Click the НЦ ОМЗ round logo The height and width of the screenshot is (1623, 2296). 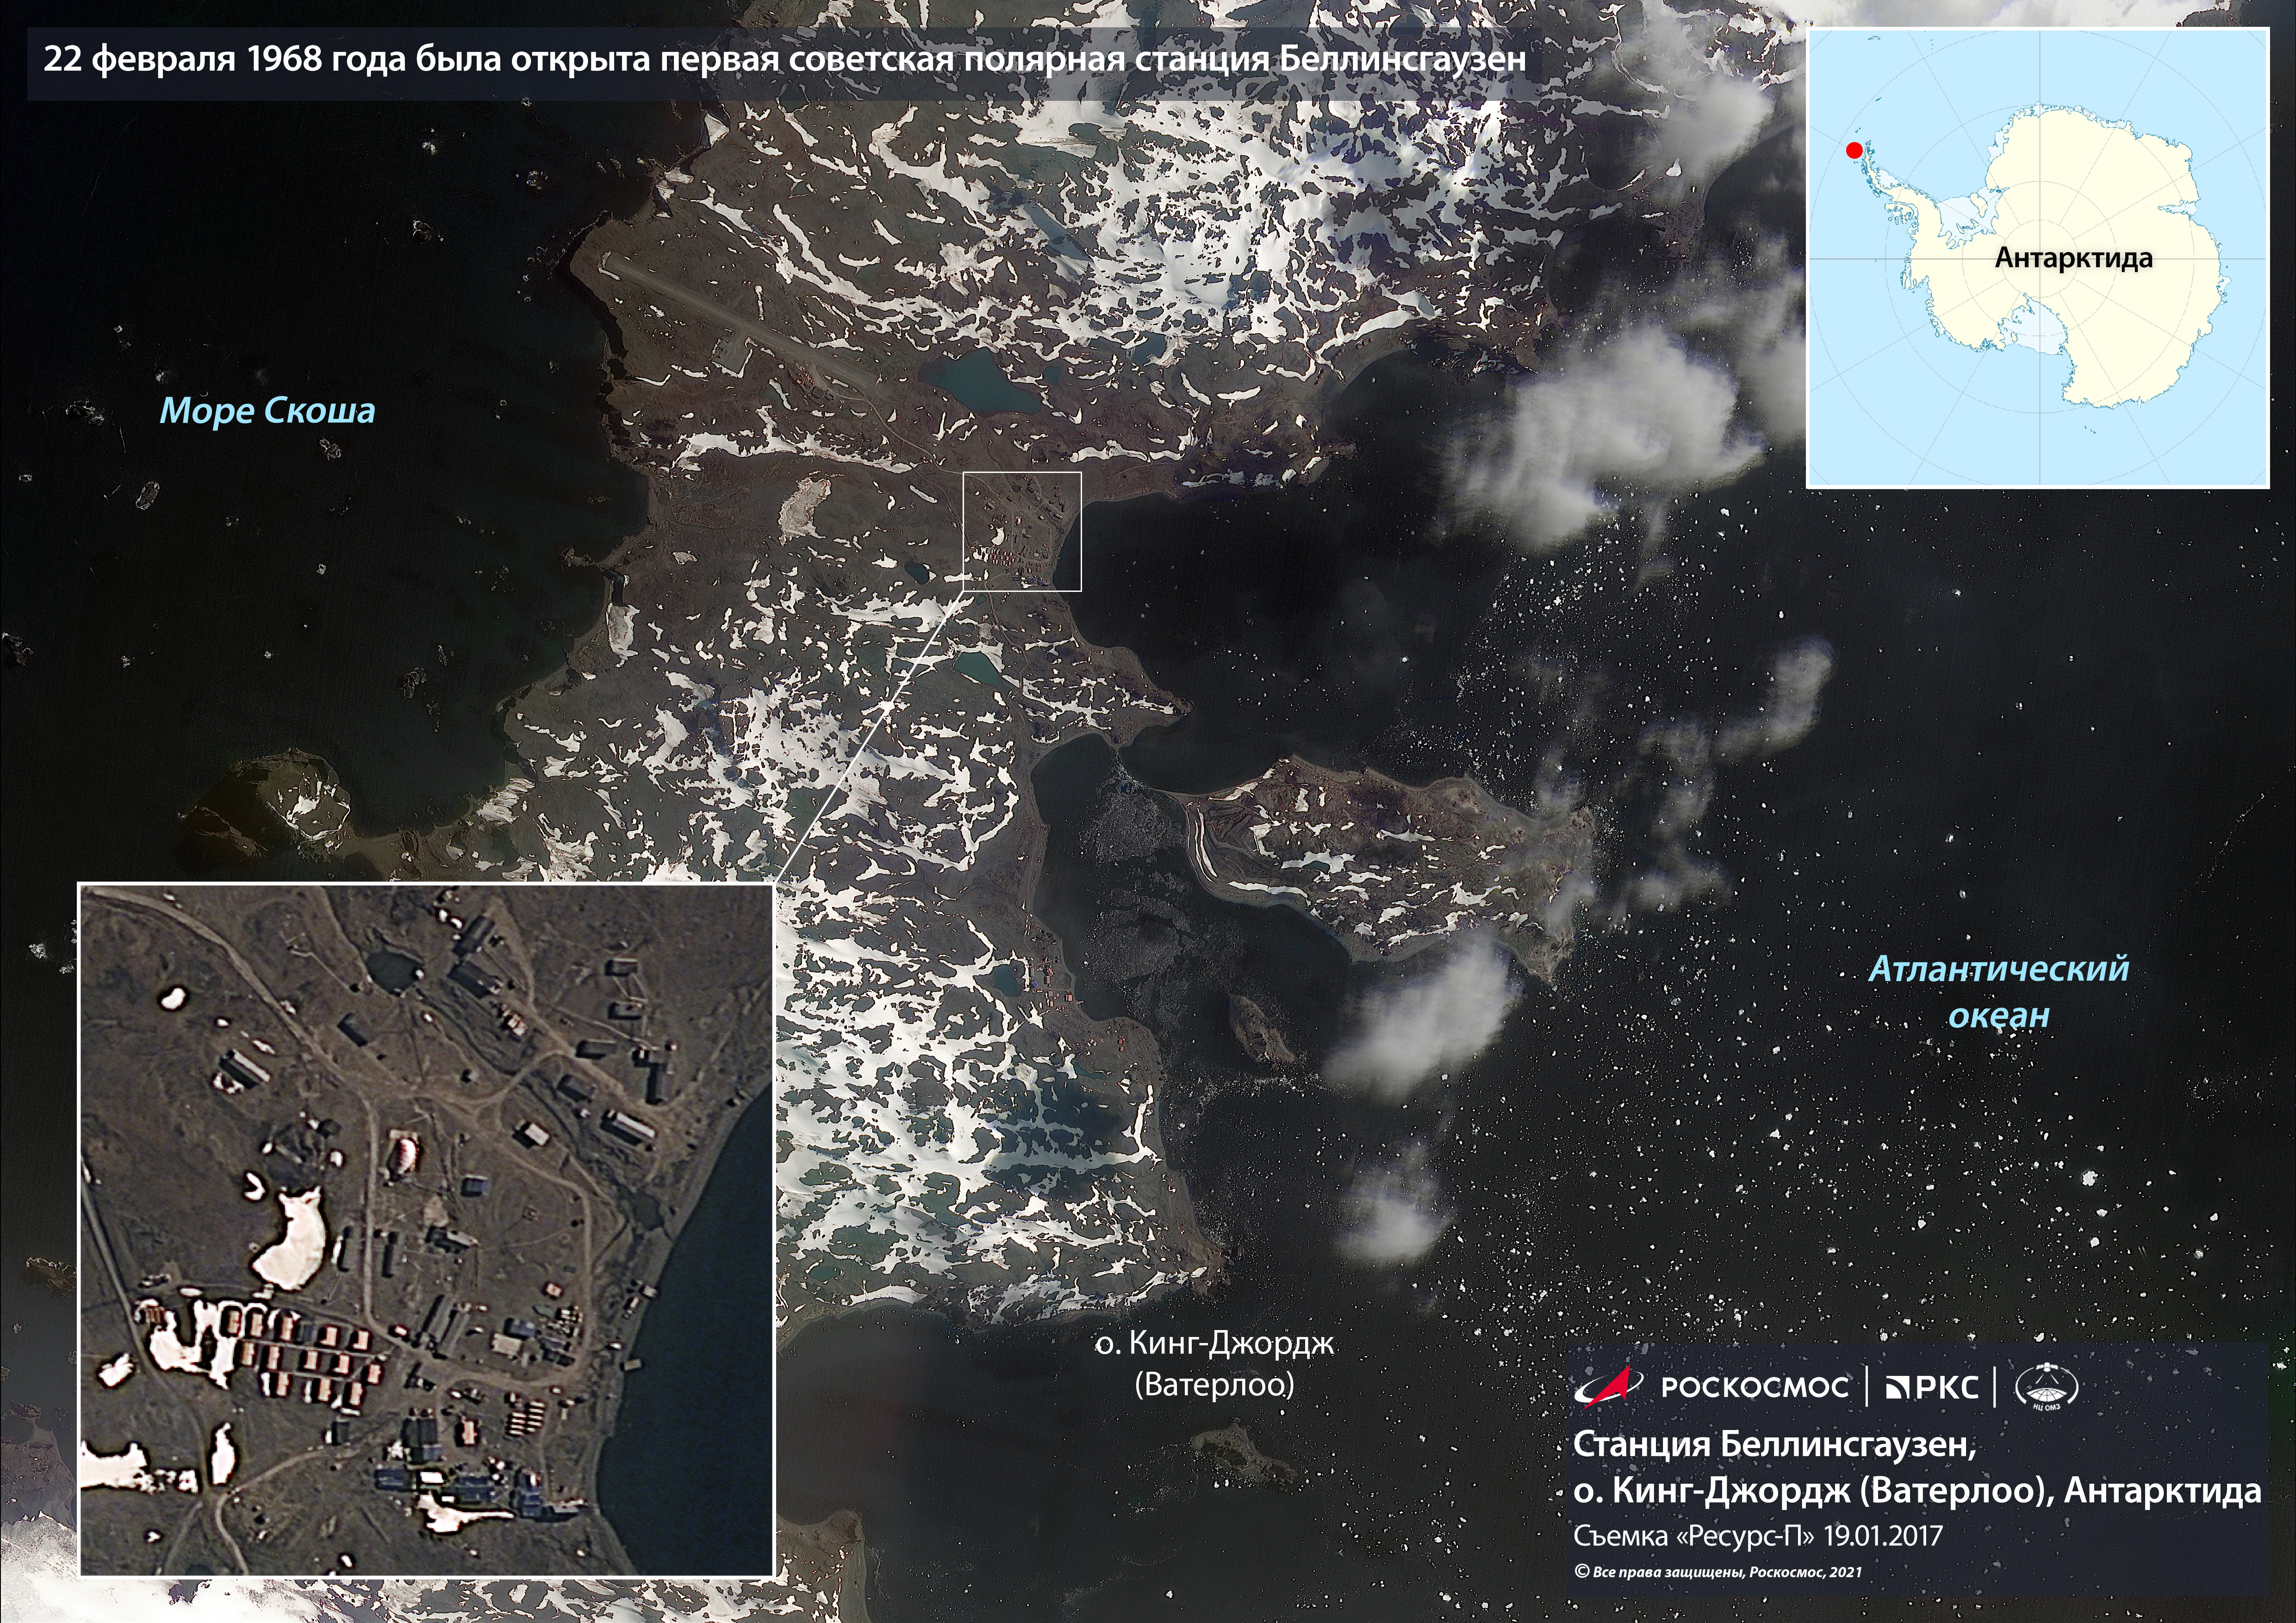[x=2046, y=1387]
